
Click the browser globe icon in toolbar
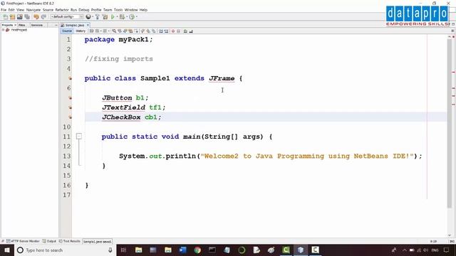[88, 17]
